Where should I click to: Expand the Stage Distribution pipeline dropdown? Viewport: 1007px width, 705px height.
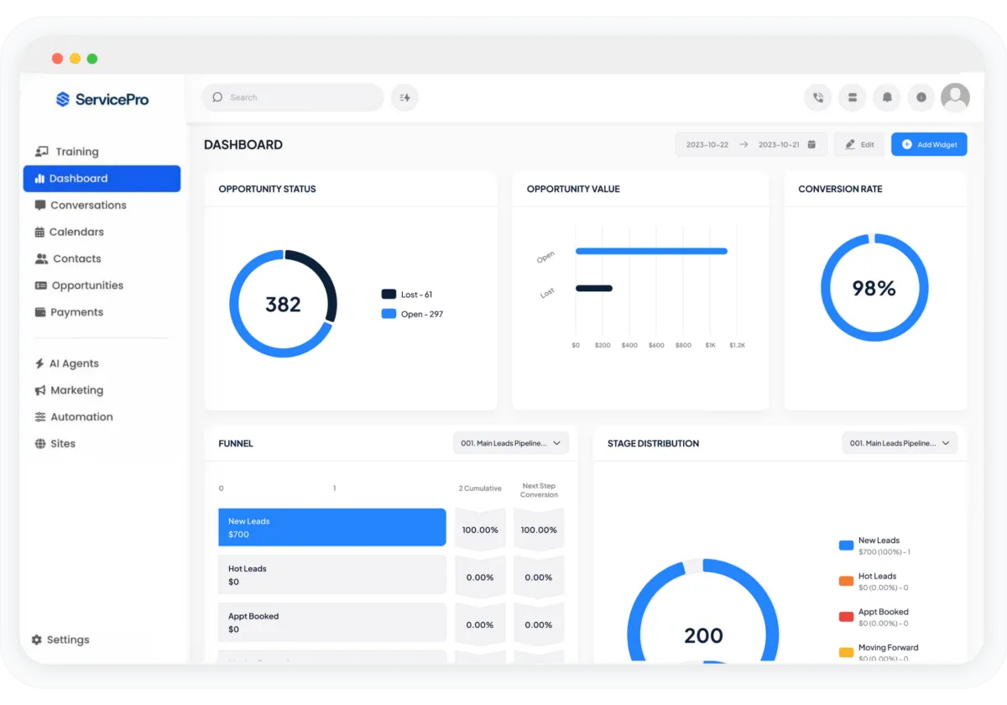pos(900,443)
